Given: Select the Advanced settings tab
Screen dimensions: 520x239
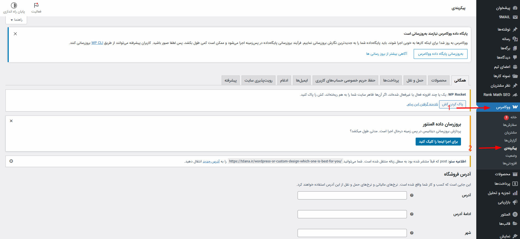Looking at the screenshot, I should (231, 80).
